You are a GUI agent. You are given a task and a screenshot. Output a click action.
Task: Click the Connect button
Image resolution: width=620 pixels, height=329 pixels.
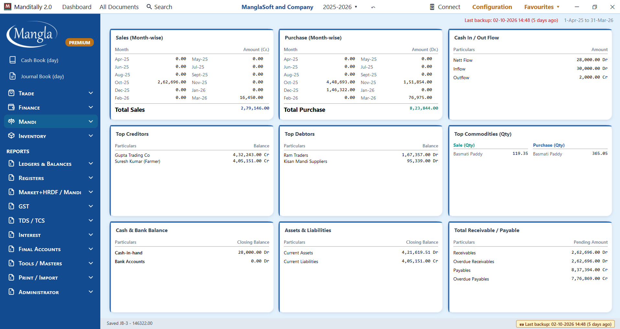(445, 7)
